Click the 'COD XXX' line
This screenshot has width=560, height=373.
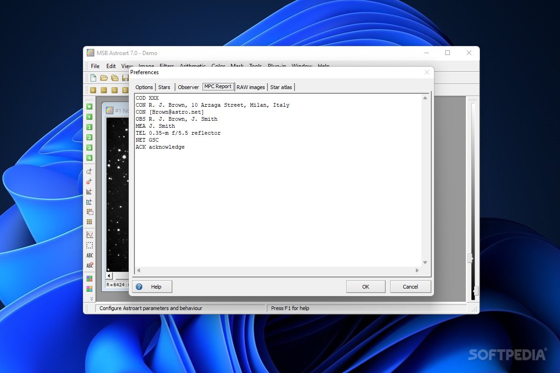147,98
